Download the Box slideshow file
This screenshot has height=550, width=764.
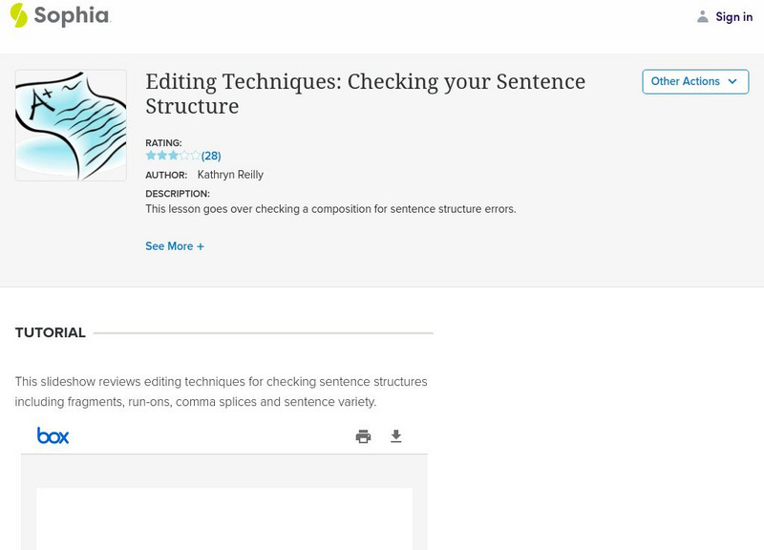[x=396, y=436]
